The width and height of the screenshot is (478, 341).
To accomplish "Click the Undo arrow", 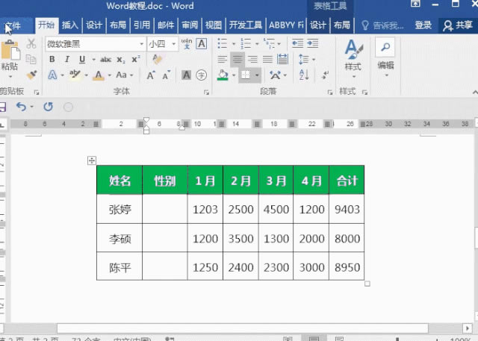I will coord(21,107).
